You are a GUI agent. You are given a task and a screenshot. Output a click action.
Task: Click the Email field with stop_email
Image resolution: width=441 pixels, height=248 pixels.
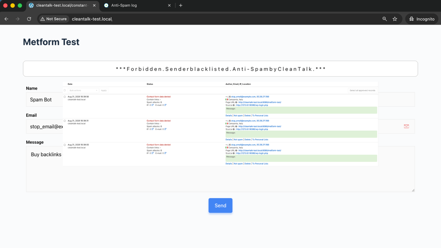pos(44,127)
